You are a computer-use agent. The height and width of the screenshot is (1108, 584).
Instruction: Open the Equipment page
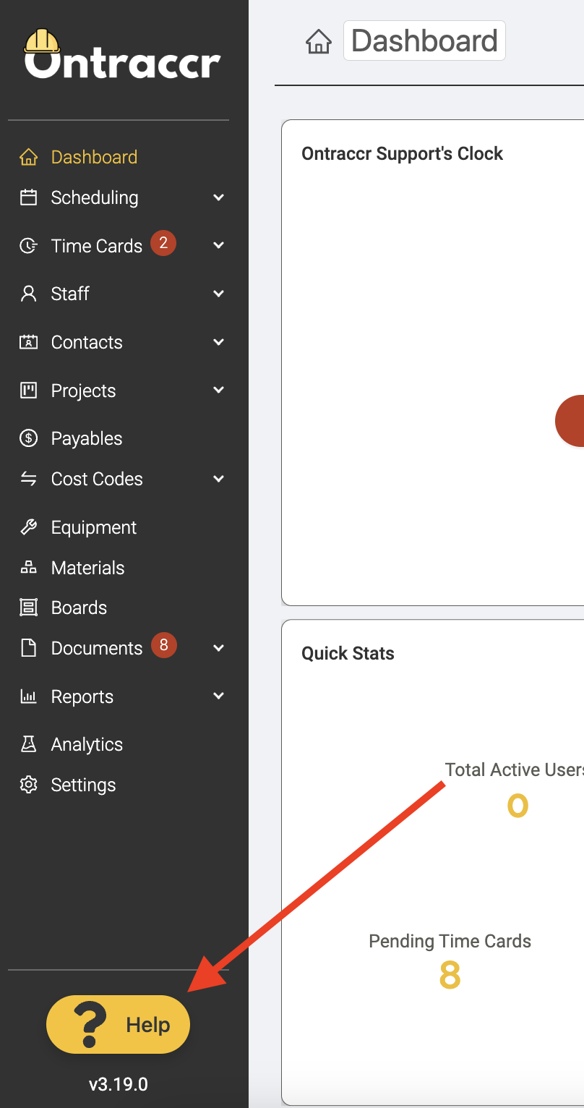[x=94, y=527]
